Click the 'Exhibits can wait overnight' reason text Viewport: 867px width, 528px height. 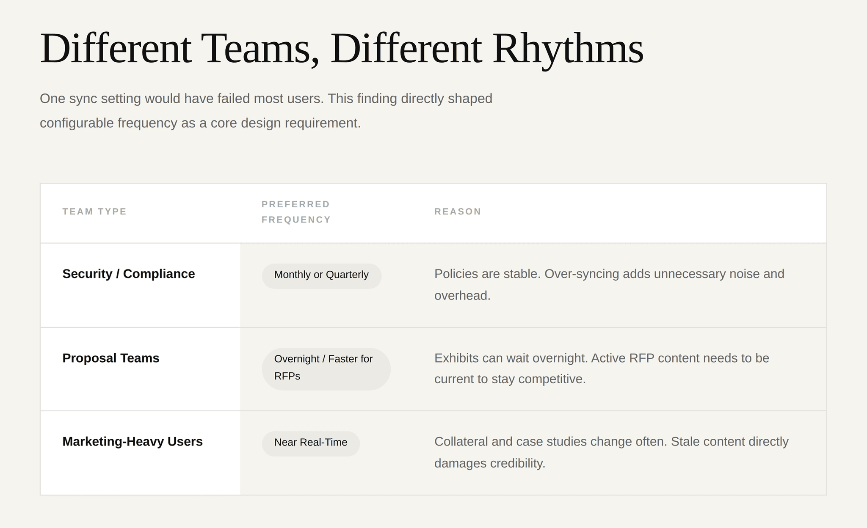pos(602,368)
